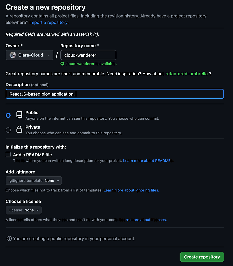Click the private repository lock icon
This screenshot has width=233, height=266.
click(19, 130)
